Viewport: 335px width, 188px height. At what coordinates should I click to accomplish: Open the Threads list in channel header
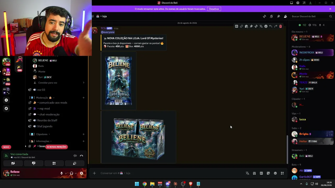(x=264, y=16)
